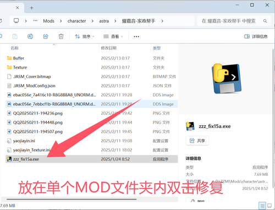Sort by 类型 column header

tap(157, 48)
